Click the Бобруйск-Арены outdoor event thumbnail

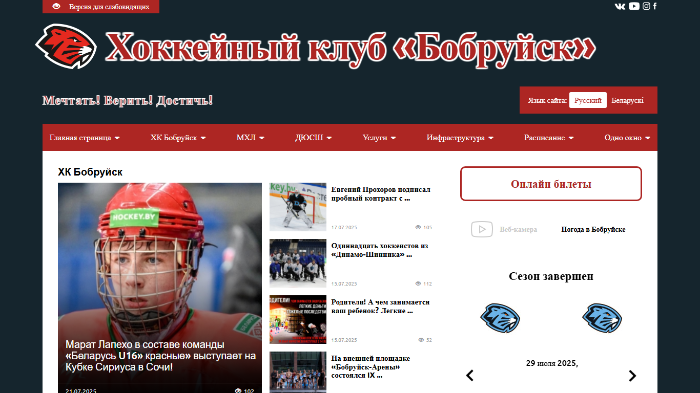click(298, 372)
